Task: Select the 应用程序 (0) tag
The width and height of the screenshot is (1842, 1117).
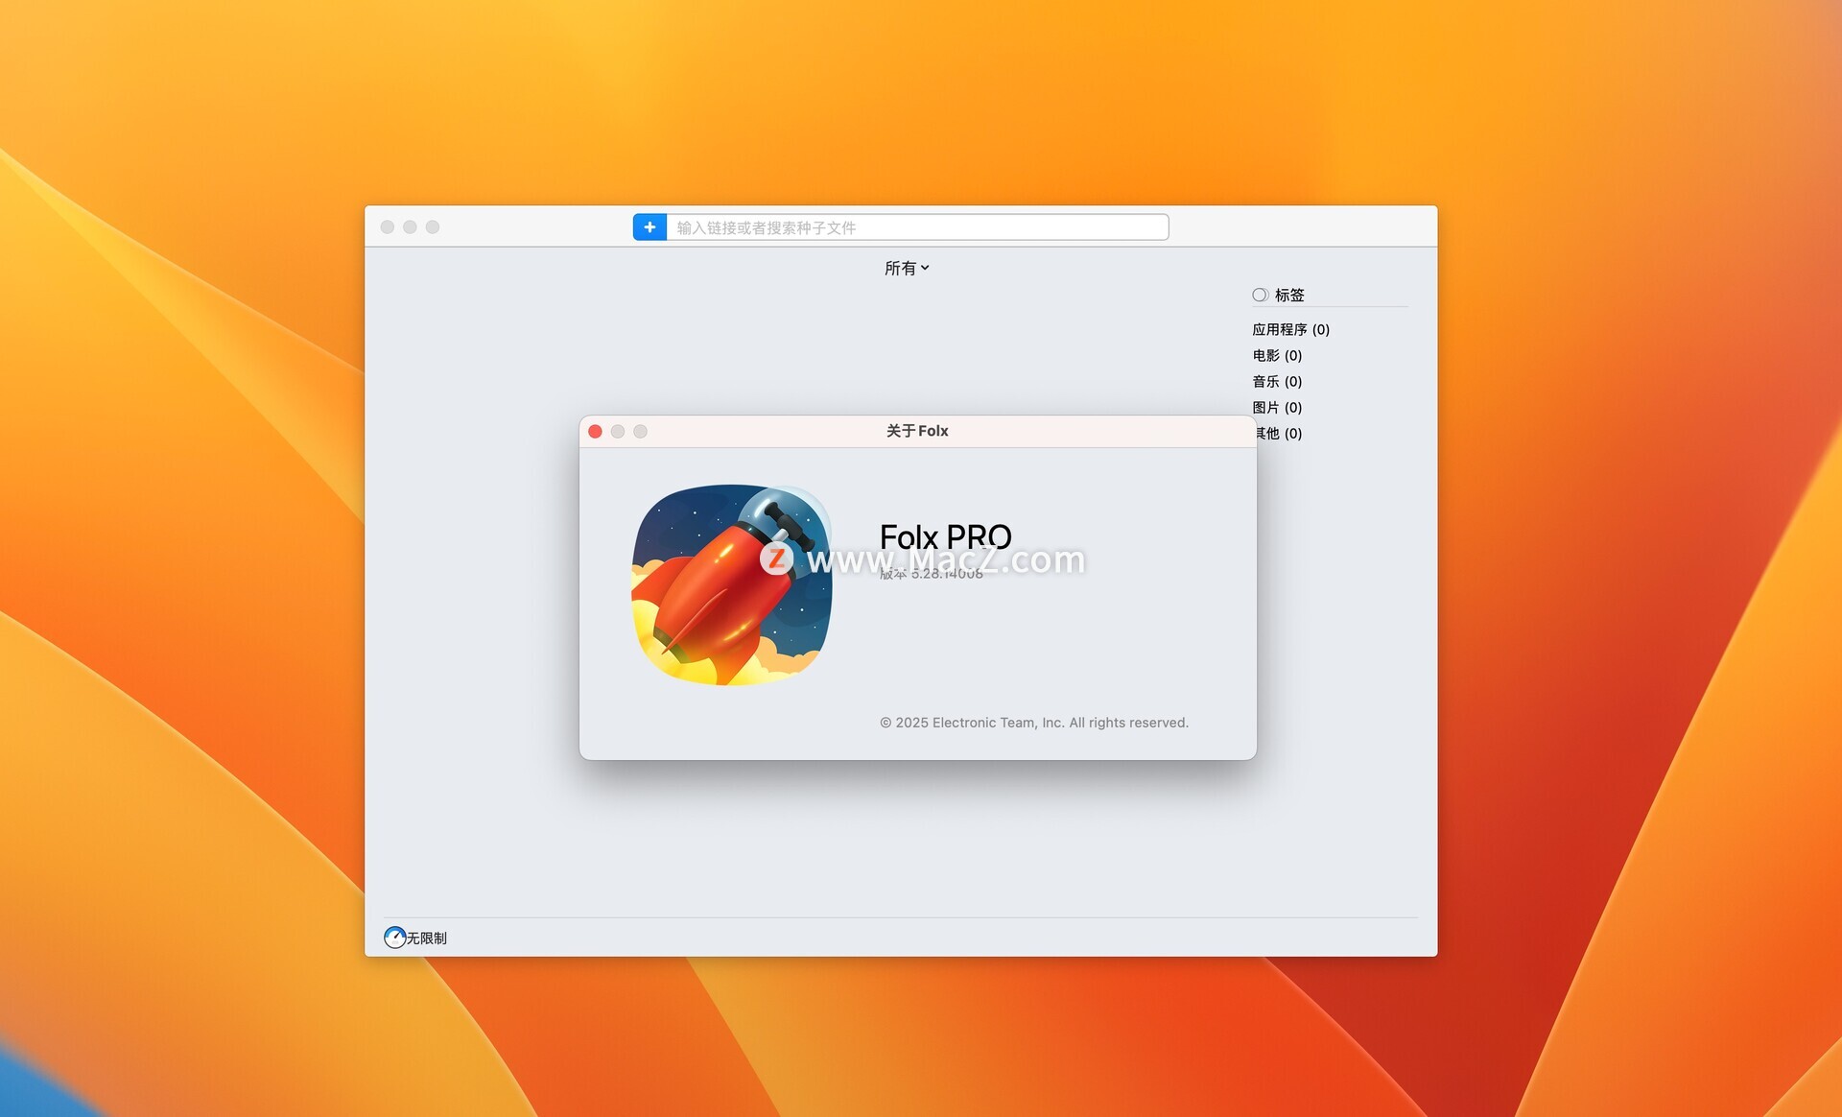Action: point(1290,329)
